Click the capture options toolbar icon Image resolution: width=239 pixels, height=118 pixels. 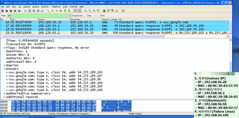coord(7,11)
